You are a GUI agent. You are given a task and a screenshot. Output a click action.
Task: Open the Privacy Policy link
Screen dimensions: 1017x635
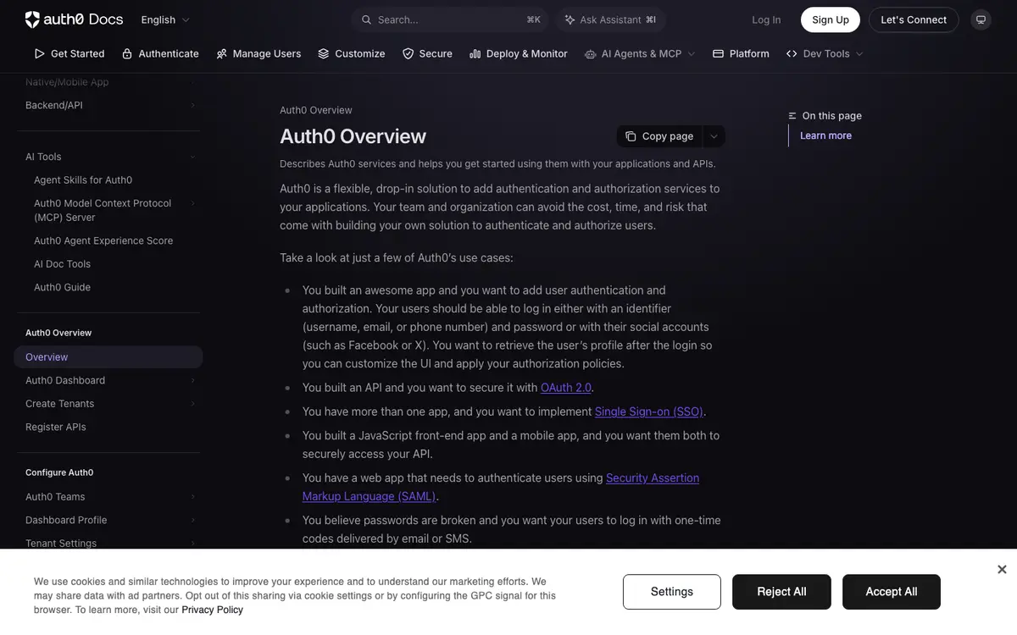212,610
